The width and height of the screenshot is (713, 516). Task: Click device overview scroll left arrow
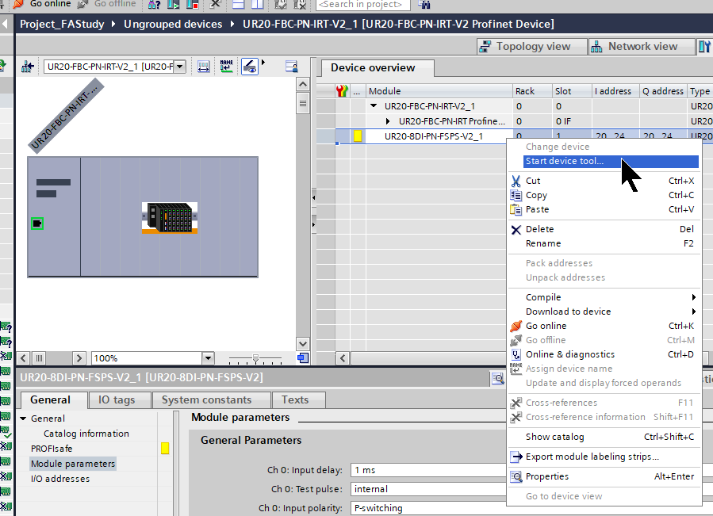pos(343,358)
